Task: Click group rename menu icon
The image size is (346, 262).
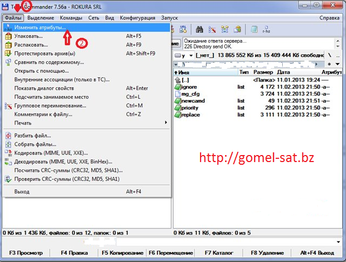Action: coord(8,106)
